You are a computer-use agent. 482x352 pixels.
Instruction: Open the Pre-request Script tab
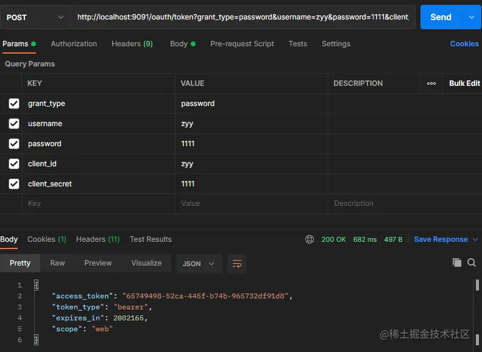243,44
